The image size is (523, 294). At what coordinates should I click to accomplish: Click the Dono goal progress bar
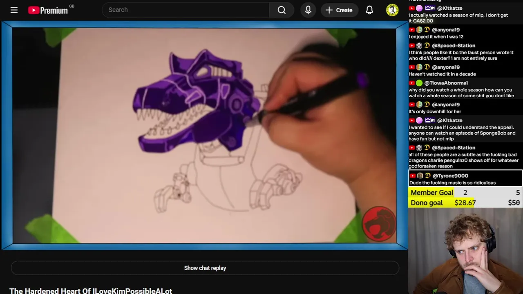pos(465,203)
